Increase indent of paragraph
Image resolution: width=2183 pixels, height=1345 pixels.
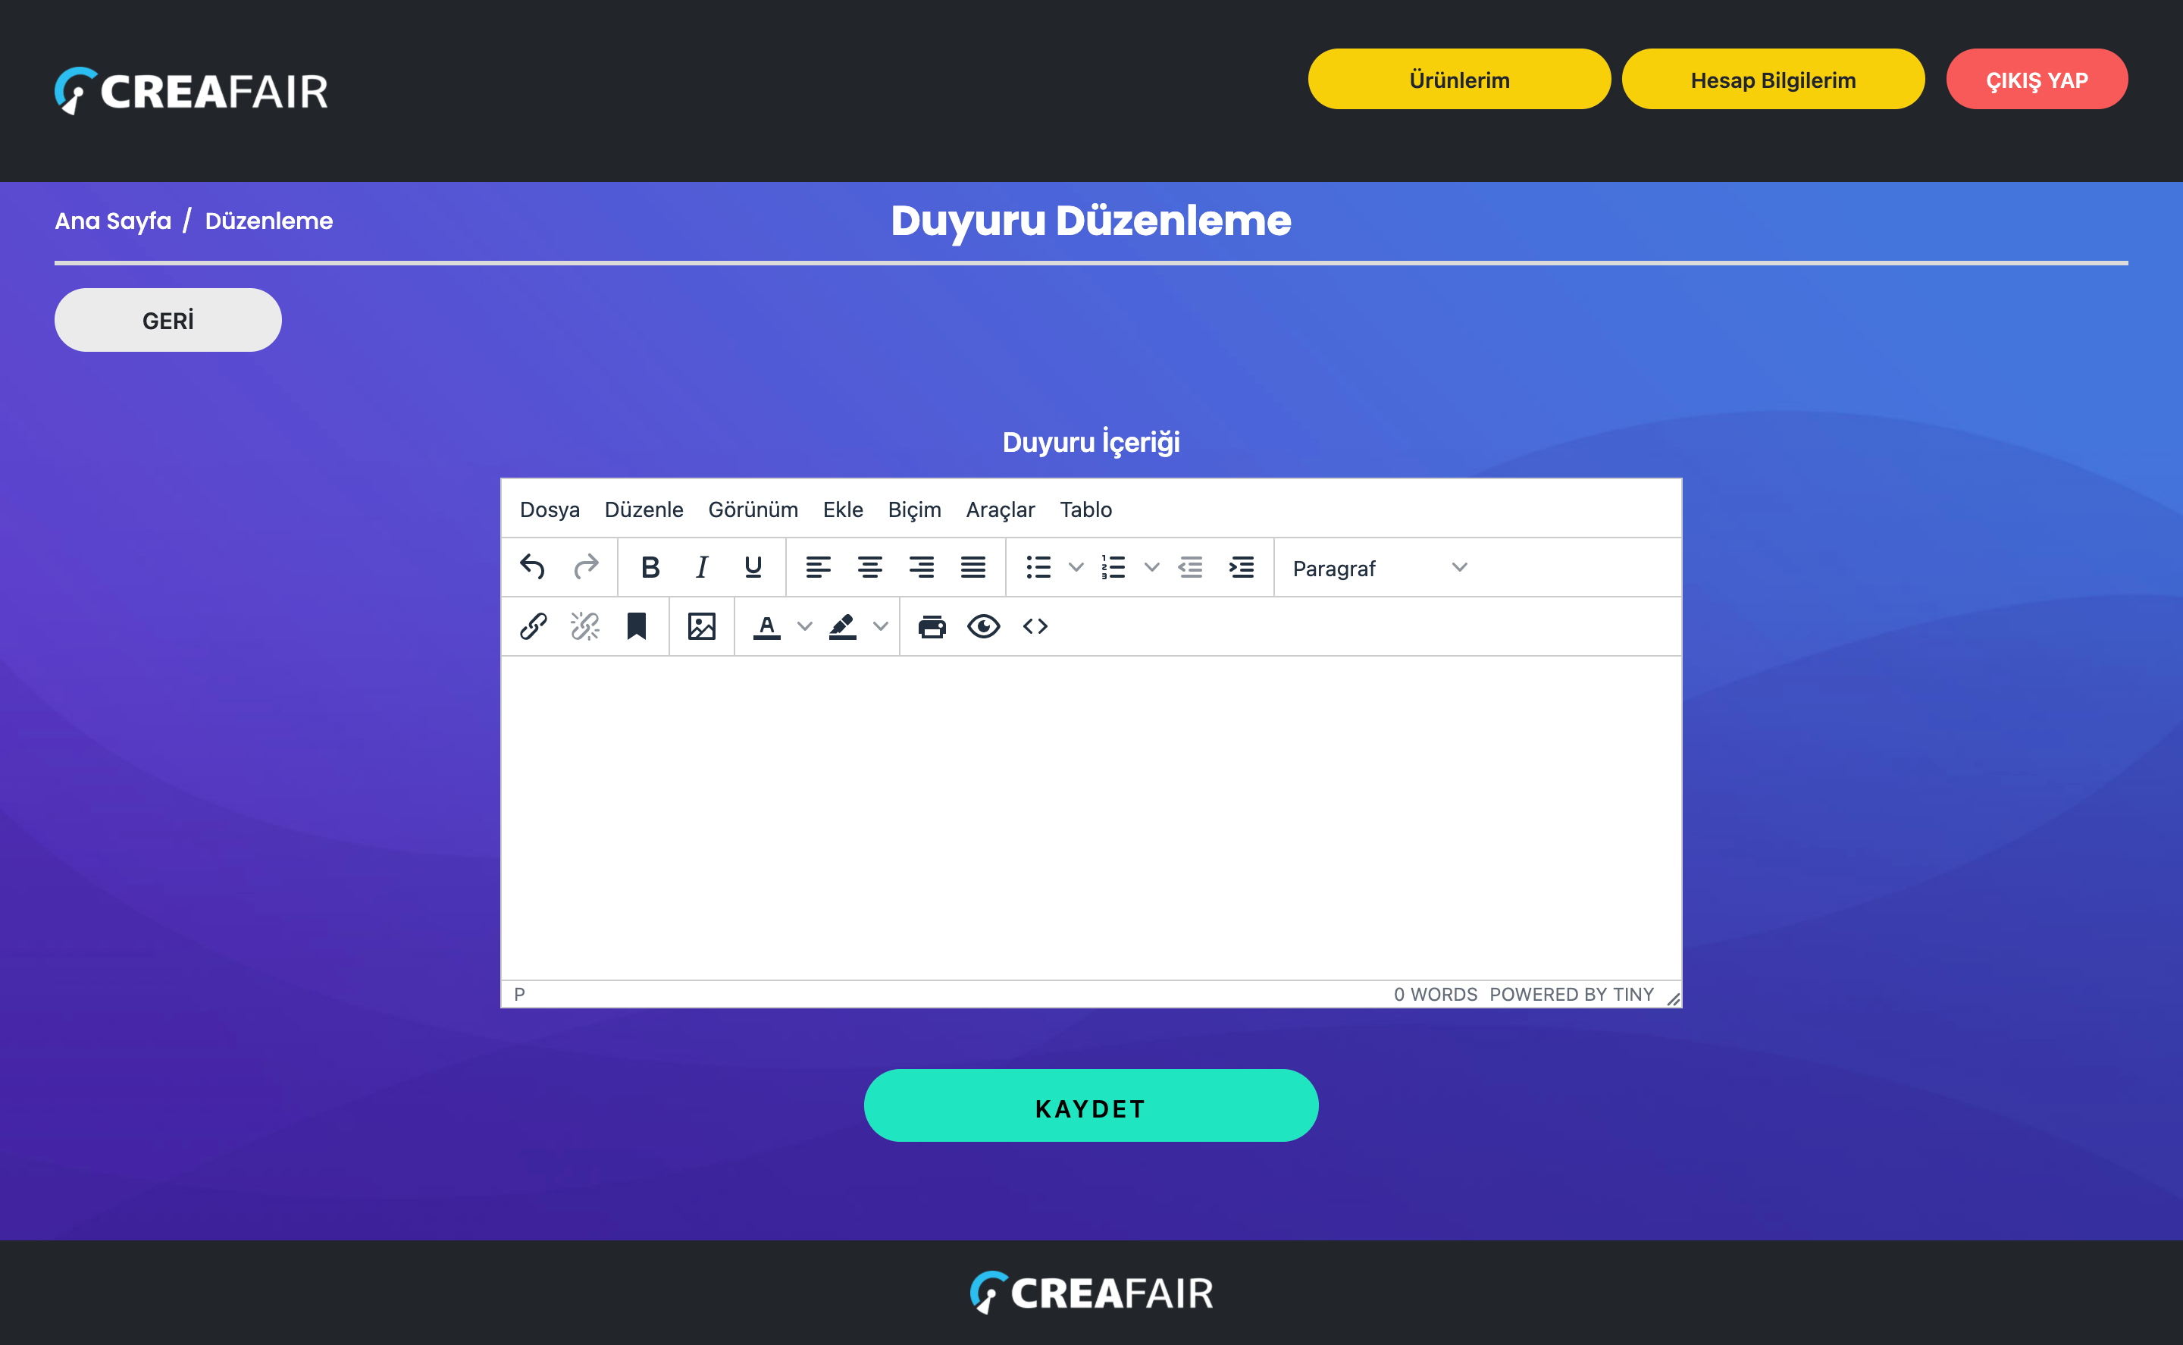pyautogui.click(x=1242, y=566)
